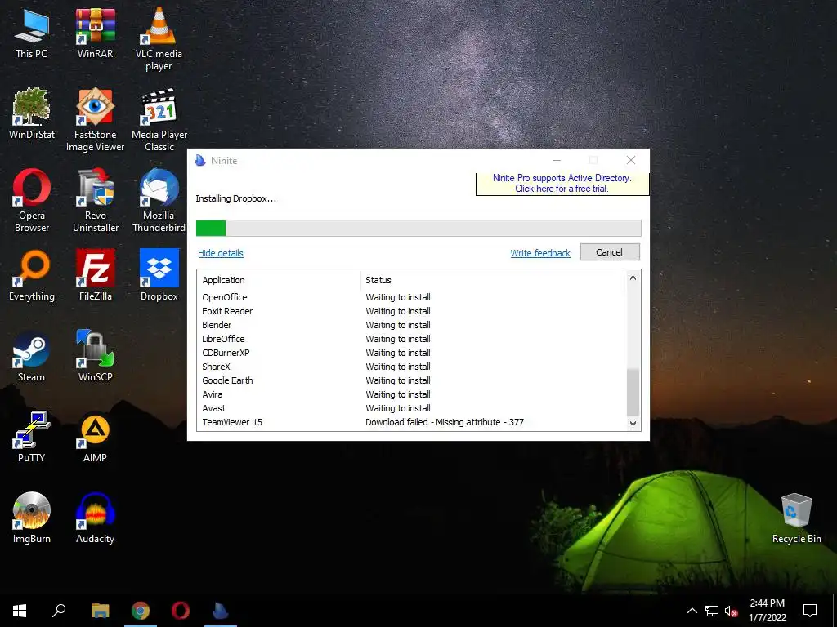The width and height of the screenshot is (837, 627).
Task: Select Ninite taskbar icon
Action: point(221,611)
